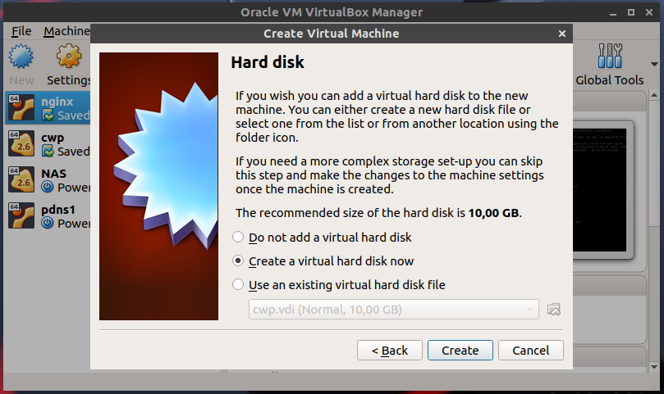Viewport: 664px width, 394px height.
Task: Open the Global Tools icon
Action: click(609, 58)
